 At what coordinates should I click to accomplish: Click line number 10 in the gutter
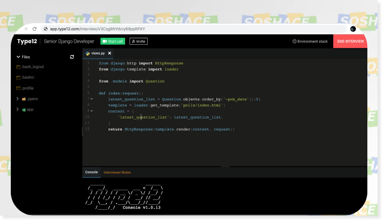(x=87, y=117)
